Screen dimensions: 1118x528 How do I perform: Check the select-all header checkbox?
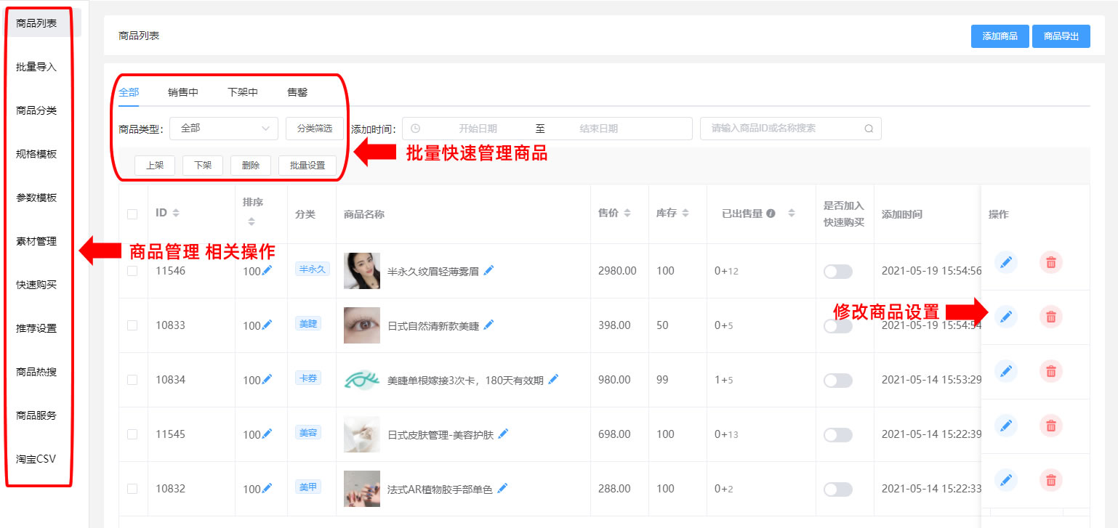coord(132,214)
